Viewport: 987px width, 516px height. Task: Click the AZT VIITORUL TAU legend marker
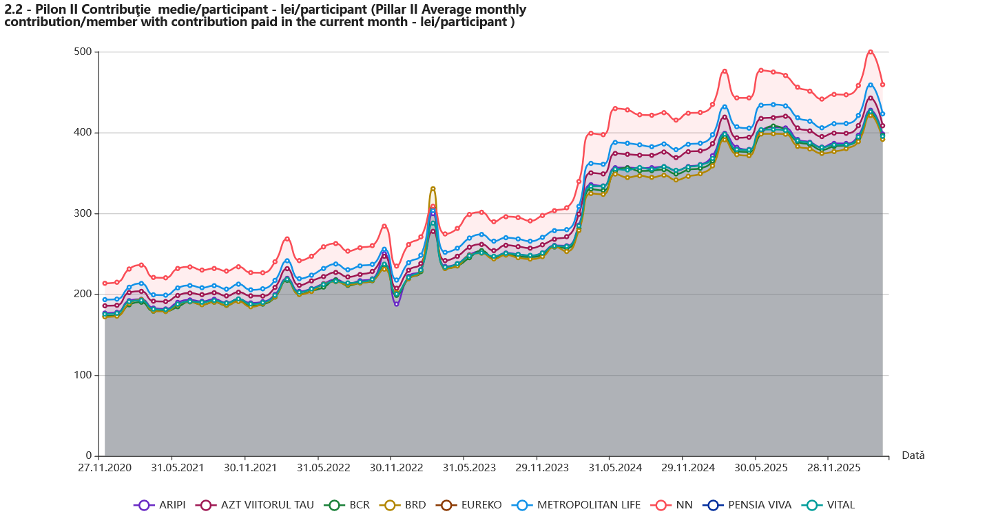coord(205,505)
